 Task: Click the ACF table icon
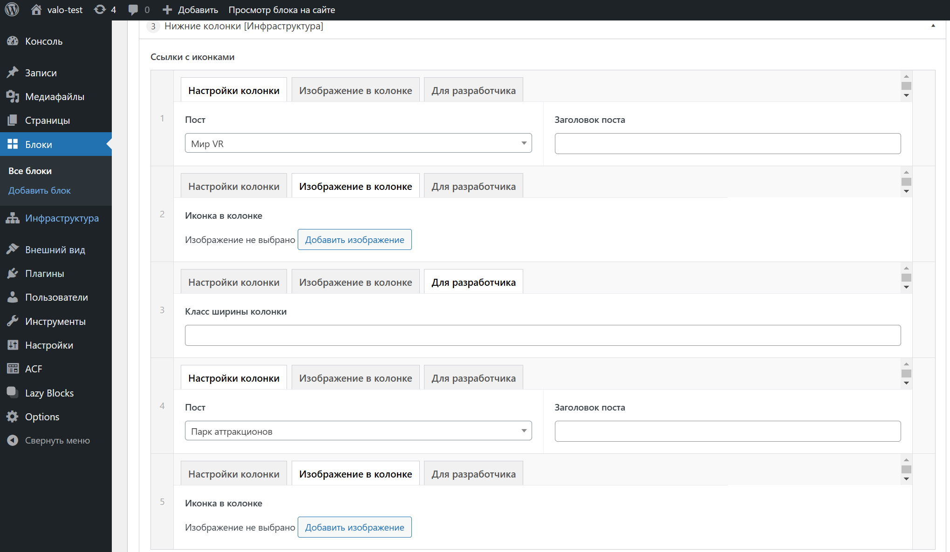coord(13,369)
